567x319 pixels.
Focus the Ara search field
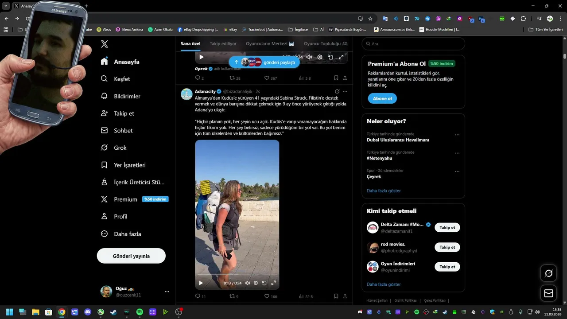pyautogui.click(x=413, y=44)
